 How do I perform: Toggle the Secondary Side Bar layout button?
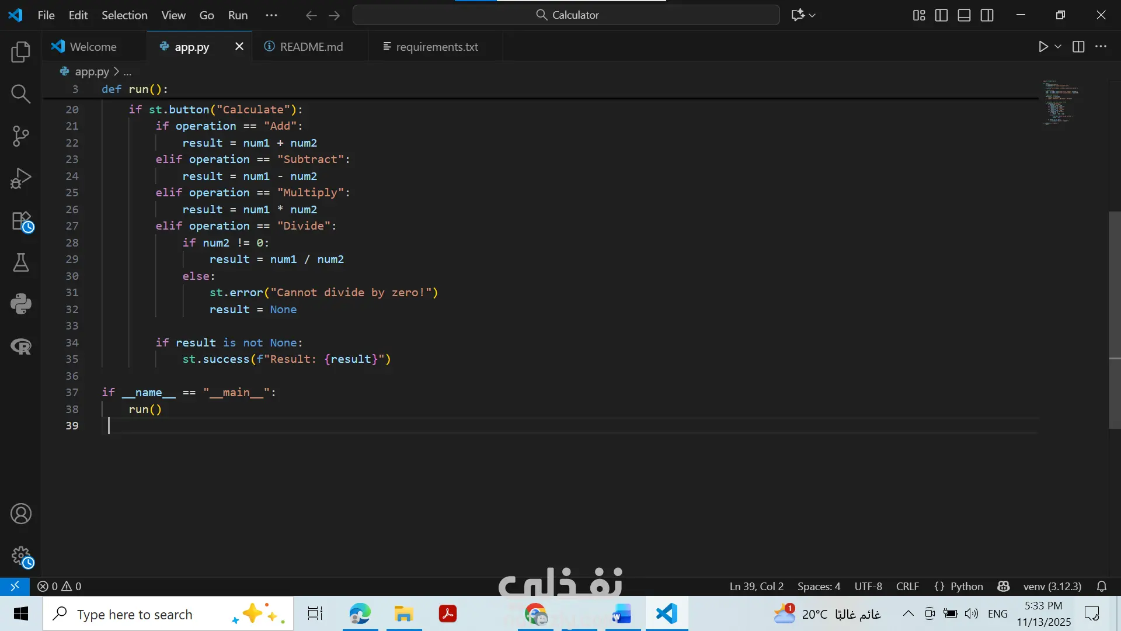tap(987, 15)
